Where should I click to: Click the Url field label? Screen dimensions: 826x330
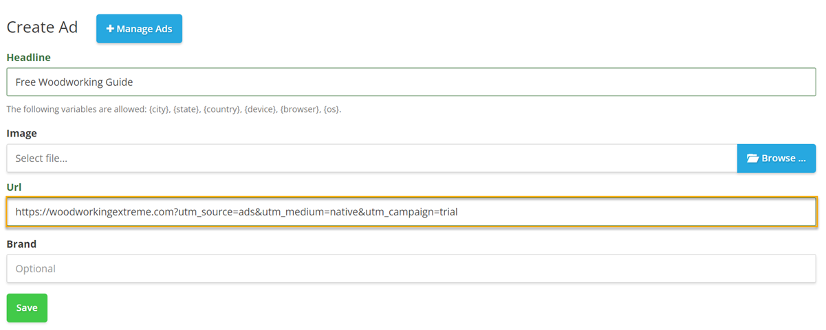[14, 187]
